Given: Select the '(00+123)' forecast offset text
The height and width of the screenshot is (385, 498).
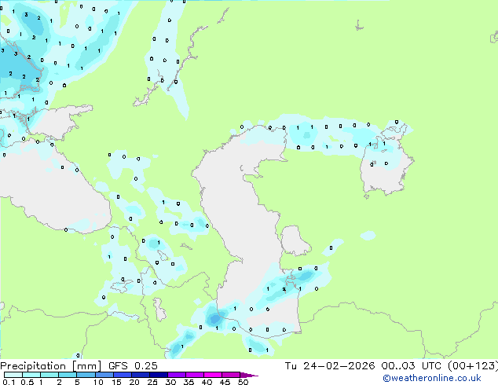Looking at the screenshot, I should point(472,366).
